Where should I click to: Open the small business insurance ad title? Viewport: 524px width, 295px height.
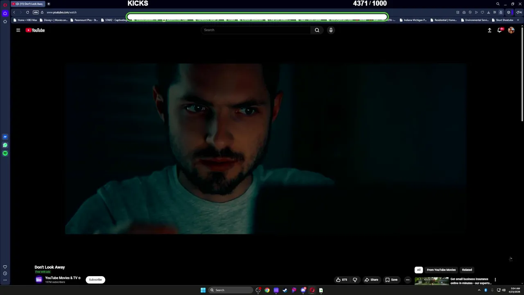tap(471, 281)
